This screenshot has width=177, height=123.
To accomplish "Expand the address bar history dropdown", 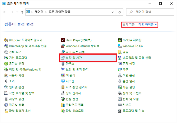I will [x=113, y=12].
